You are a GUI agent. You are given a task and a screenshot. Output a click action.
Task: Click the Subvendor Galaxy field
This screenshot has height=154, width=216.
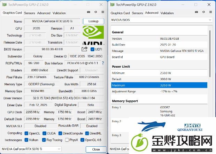(x=38, y=56)
